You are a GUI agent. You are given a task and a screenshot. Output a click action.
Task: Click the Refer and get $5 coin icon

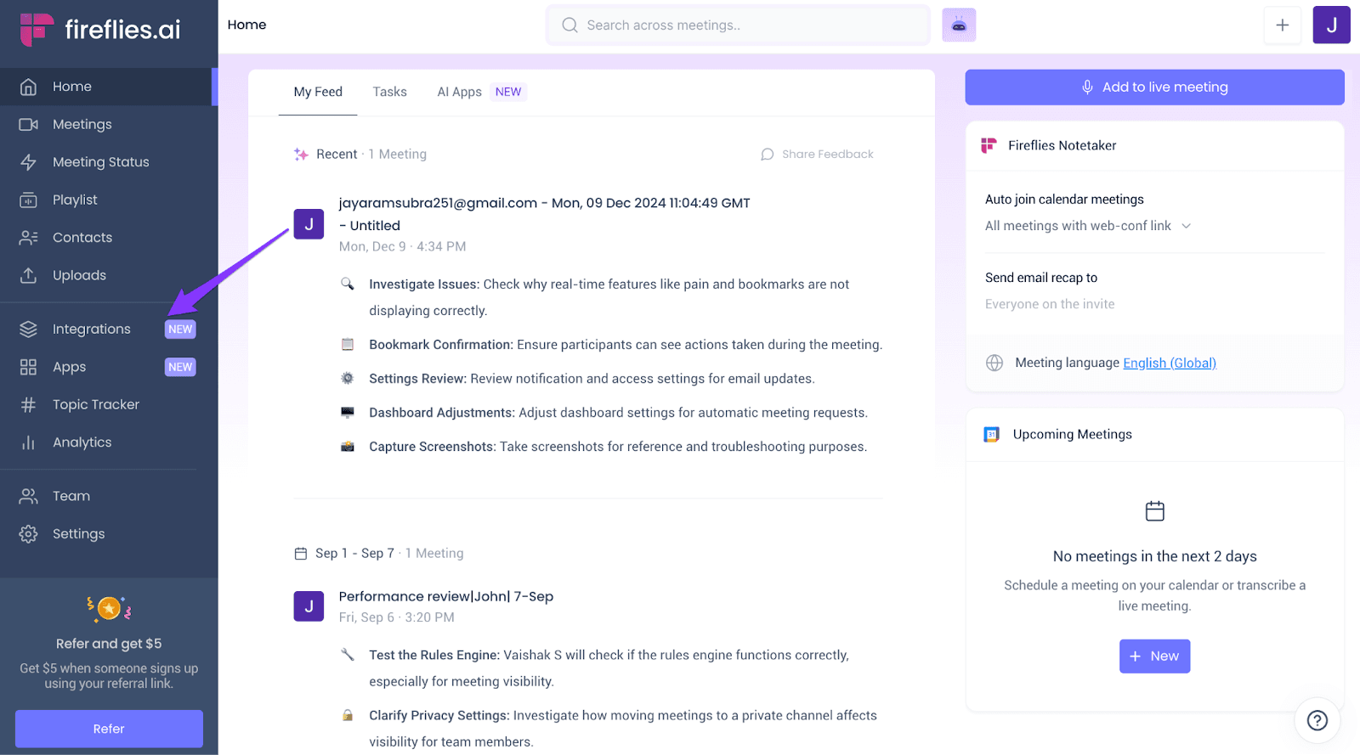tap(109, 608)
